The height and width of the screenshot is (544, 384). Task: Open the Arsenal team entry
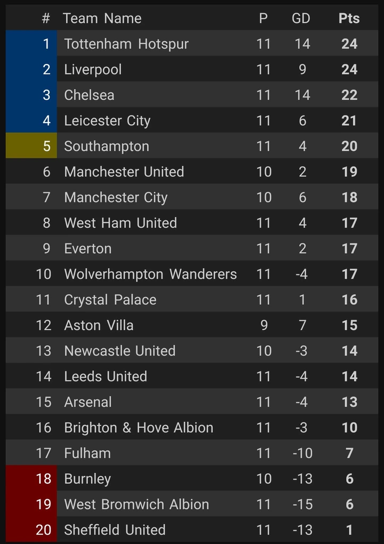88,402
